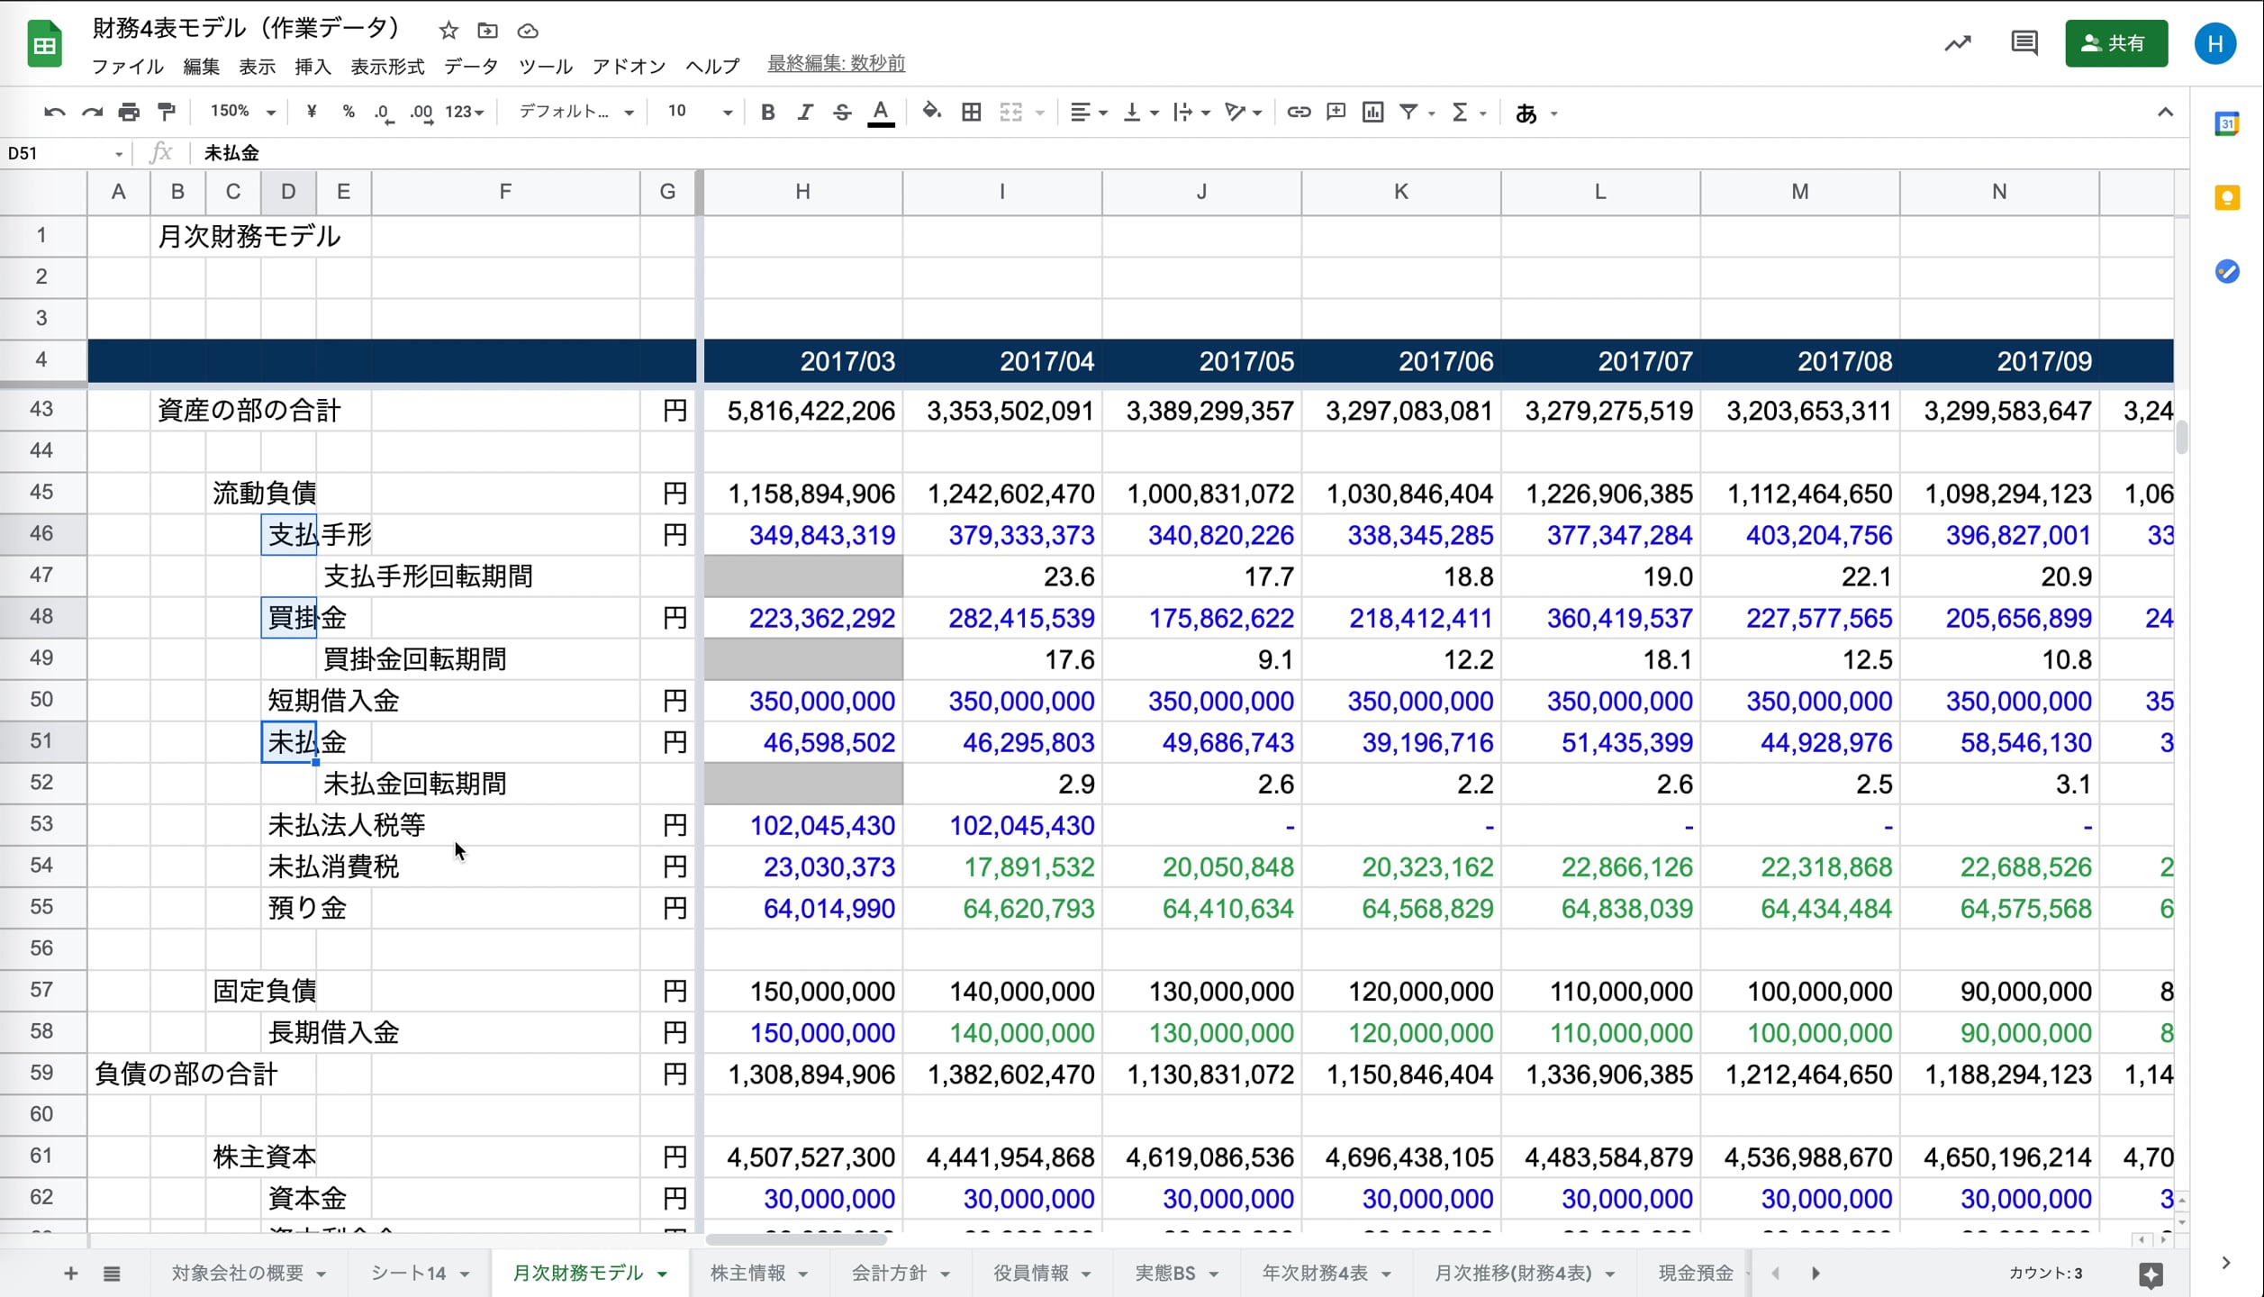The width and height of the screenshot is (2264, 1297).
Task: Click the print icon in toolbar
Action: point(129,112)
